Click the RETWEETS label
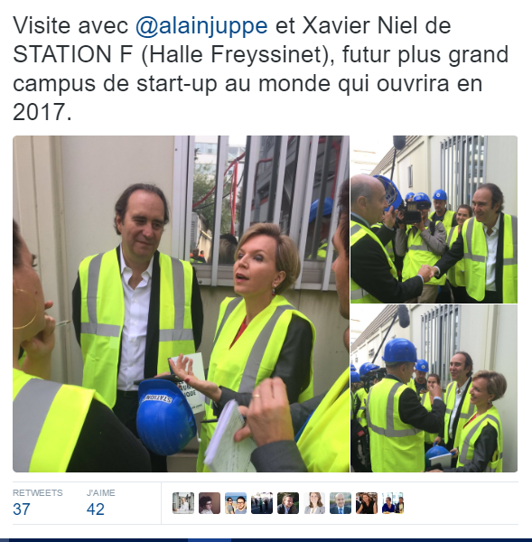 [38, 492]
